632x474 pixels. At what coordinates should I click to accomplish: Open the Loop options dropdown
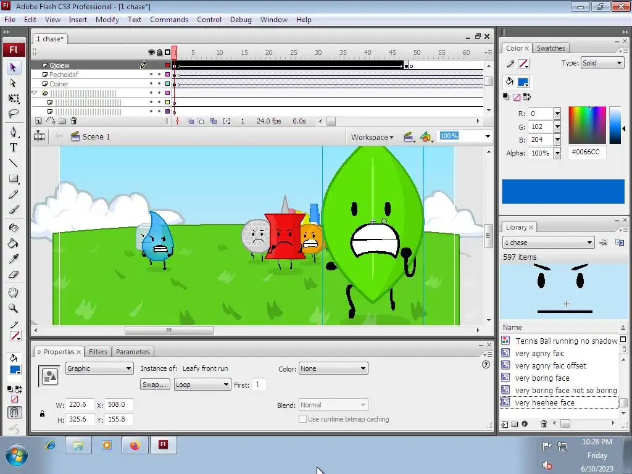[202, 385]
